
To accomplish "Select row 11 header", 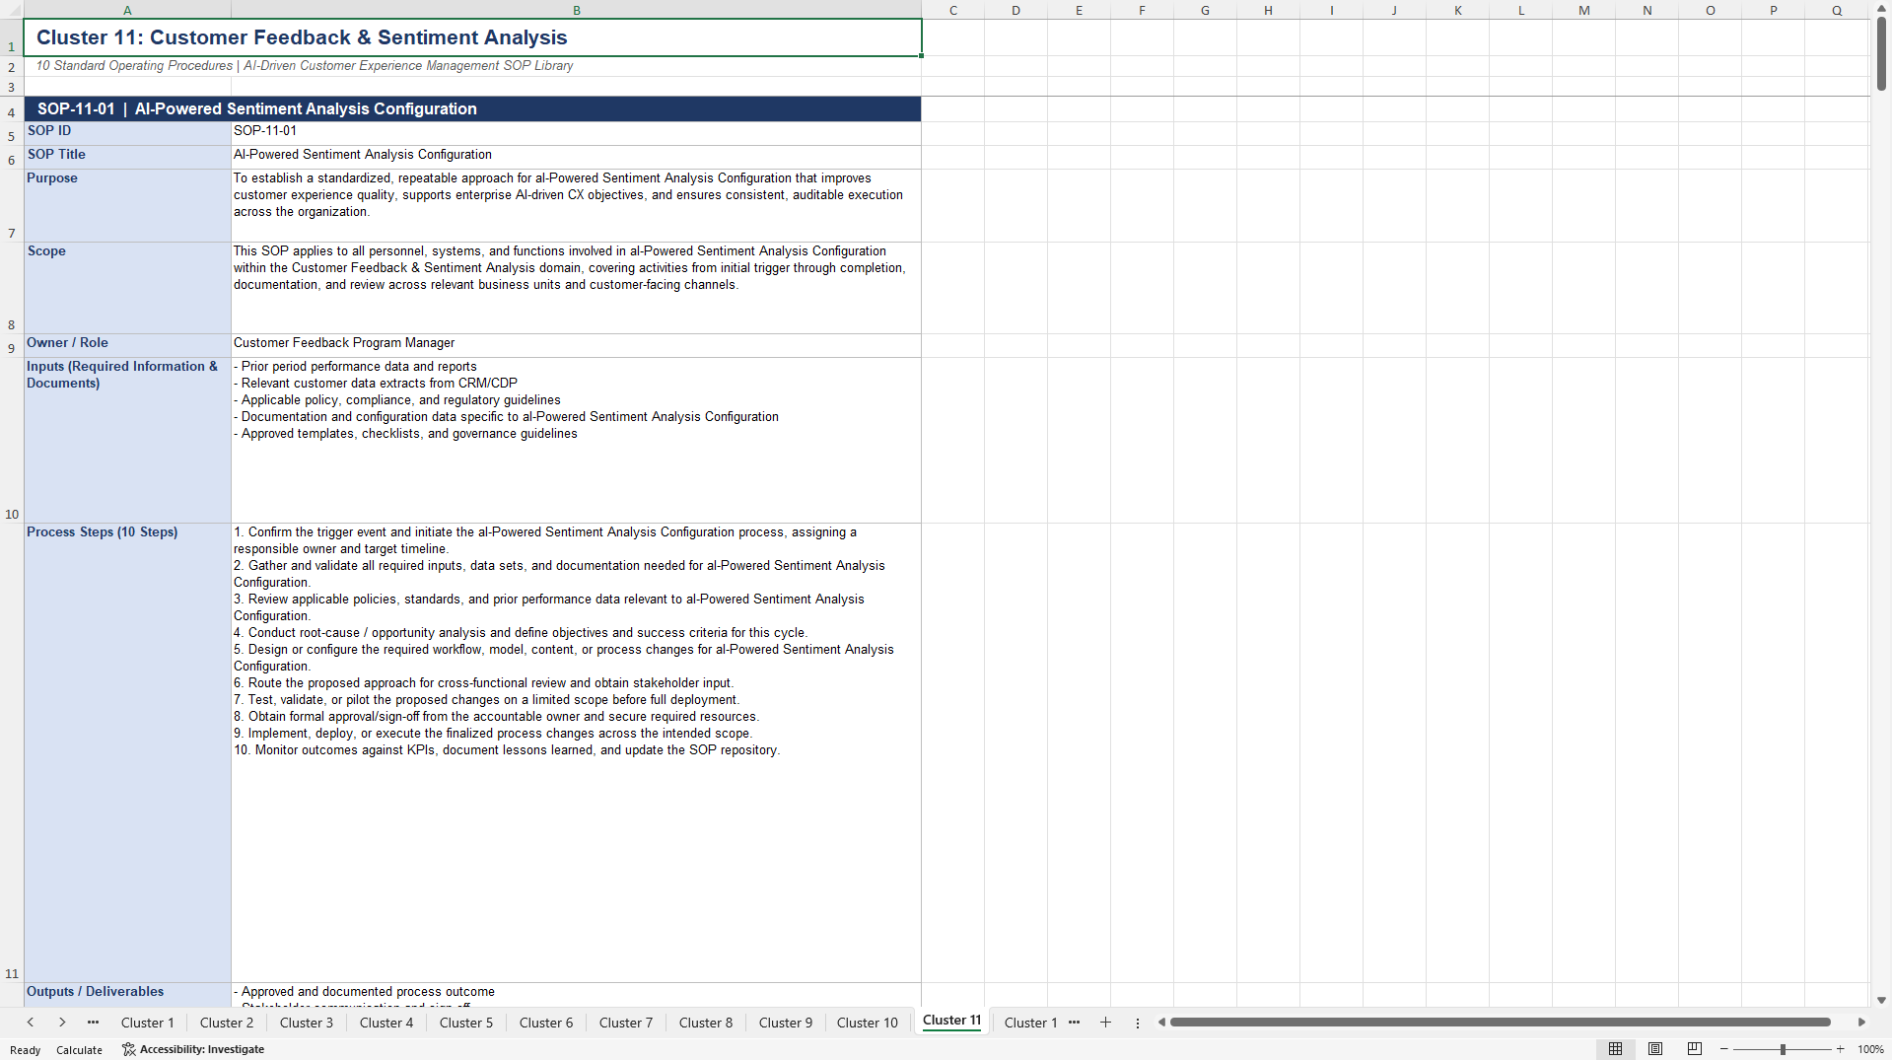I will pyautogui.click(x=12, y=753).
